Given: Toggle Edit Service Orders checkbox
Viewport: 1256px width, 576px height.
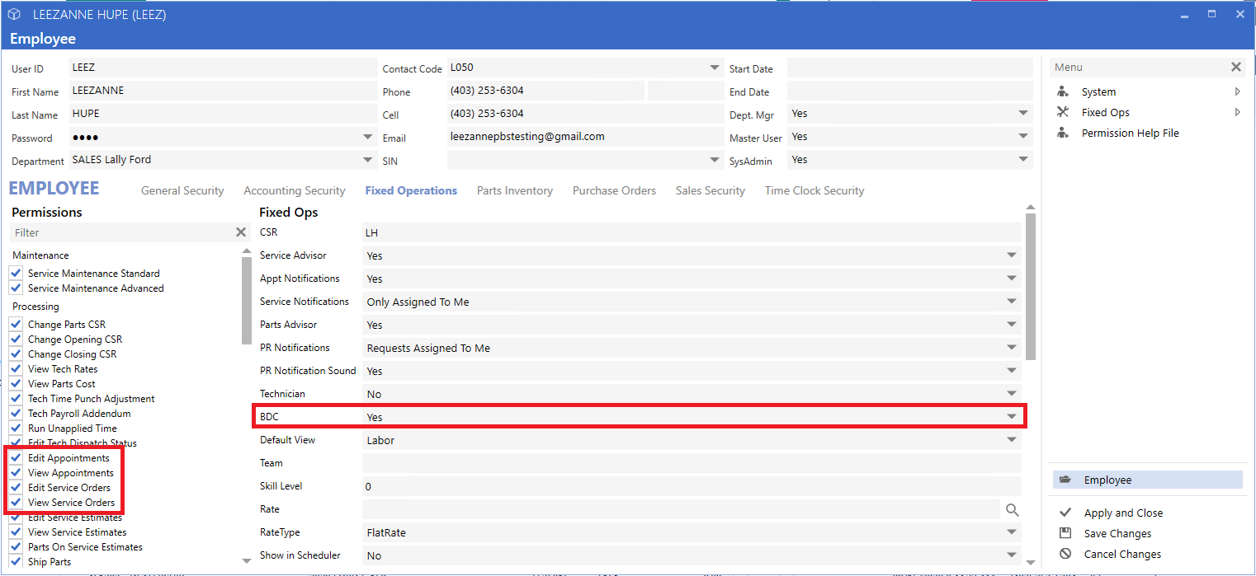Looking at the screenshot, I should point(16,487).
